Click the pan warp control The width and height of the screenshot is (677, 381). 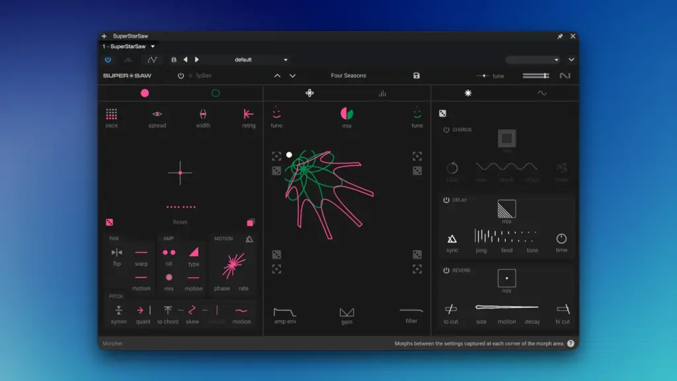point(141,252)
